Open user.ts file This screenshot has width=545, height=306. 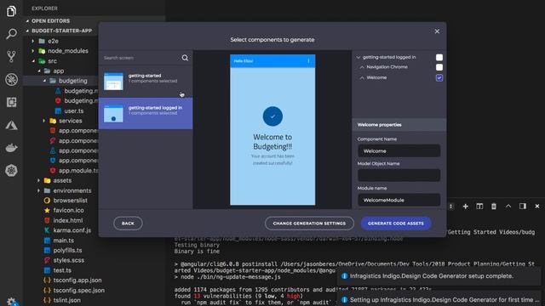[73, 111]
